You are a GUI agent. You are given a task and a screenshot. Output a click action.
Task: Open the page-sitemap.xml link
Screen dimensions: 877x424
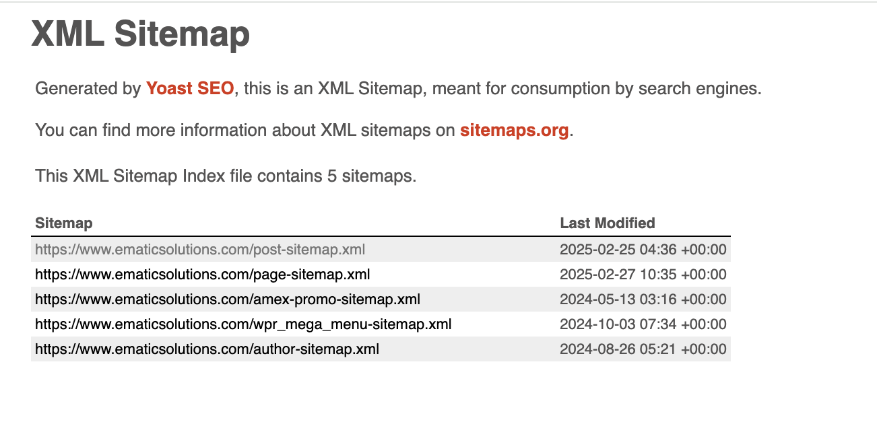pyautogui.click(x=202, y=275)
